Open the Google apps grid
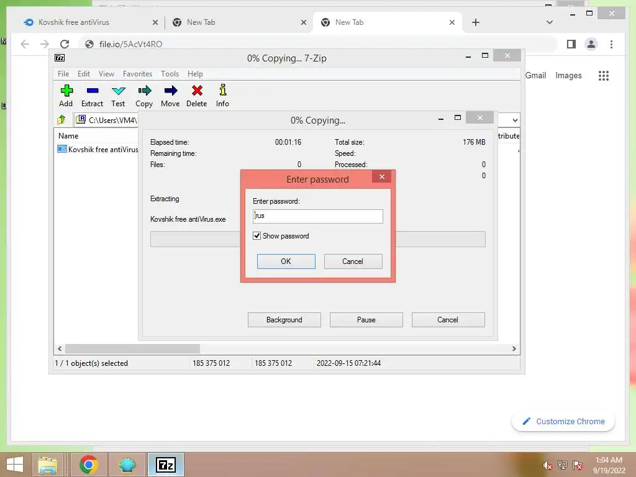Screen dimensions: 636x477 pos(604,75)
